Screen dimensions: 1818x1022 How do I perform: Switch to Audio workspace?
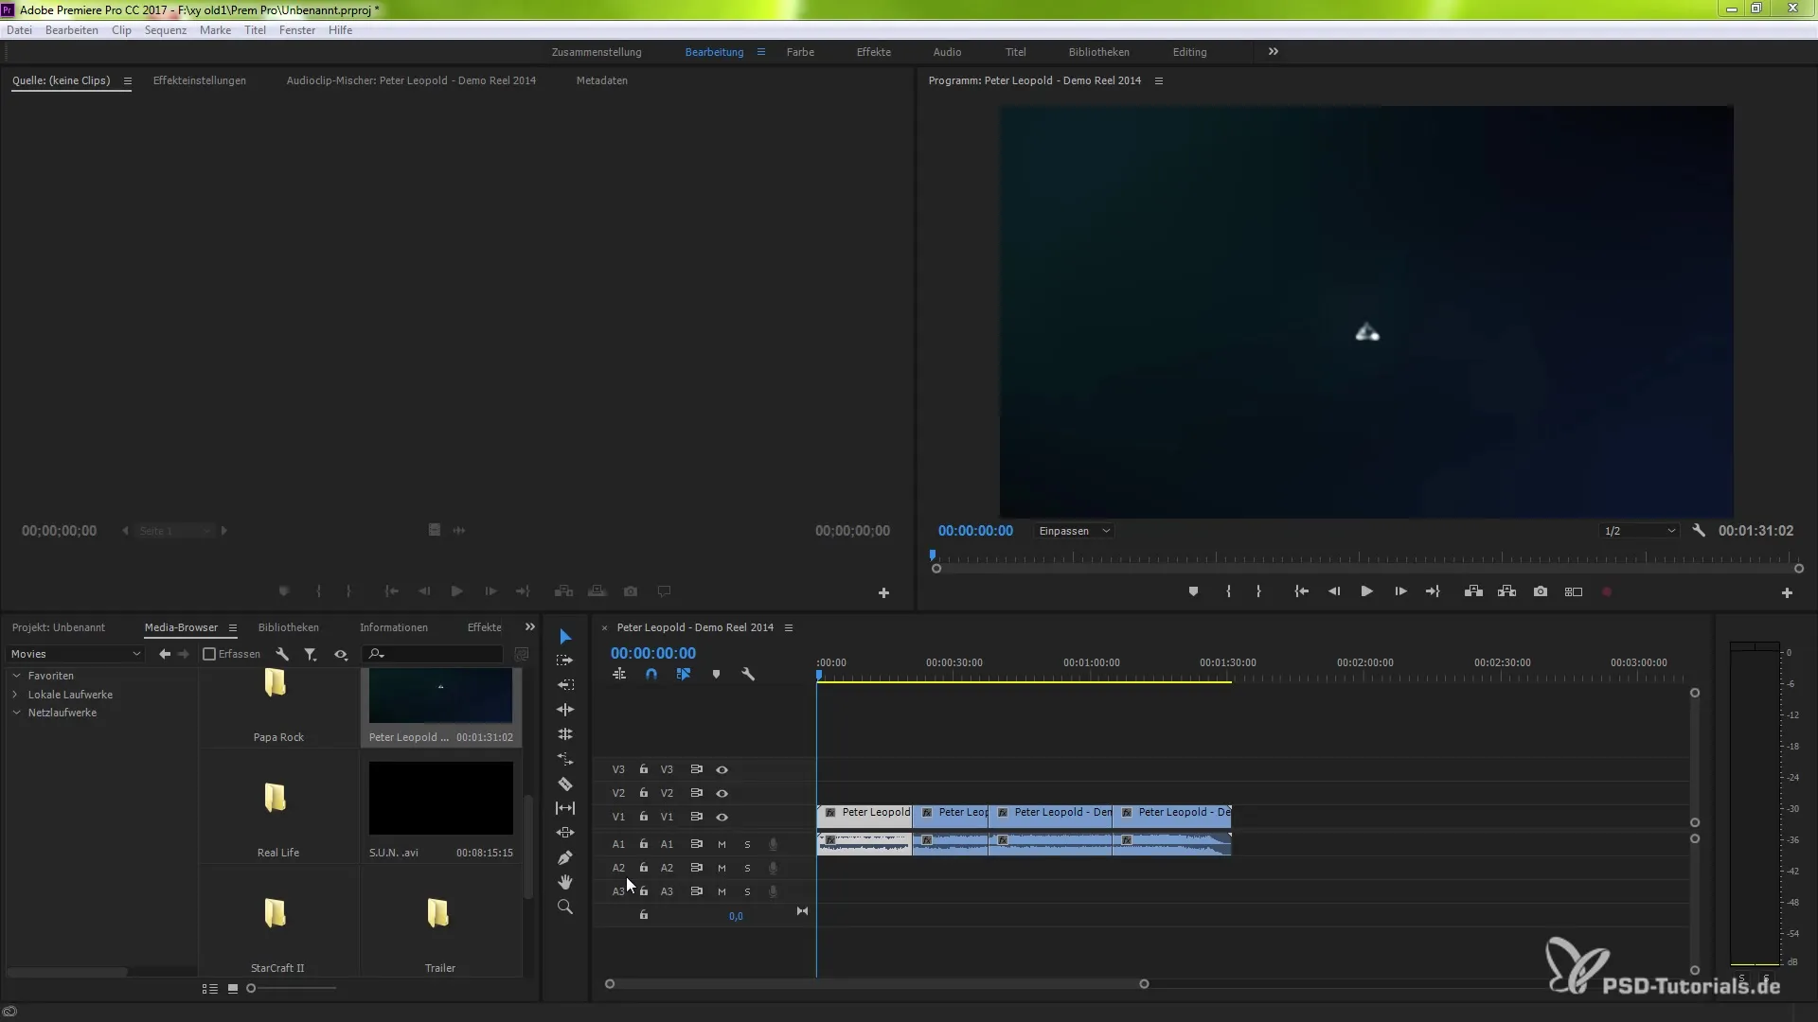[947, 52]
